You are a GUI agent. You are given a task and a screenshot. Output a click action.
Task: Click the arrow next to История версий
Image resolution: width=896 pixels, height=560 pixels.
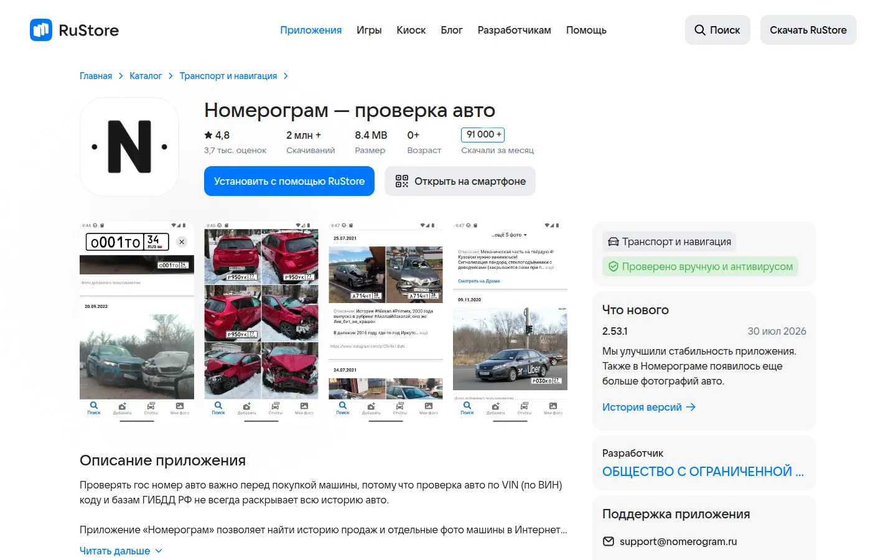pyautogui.click(x=691, y=407)
